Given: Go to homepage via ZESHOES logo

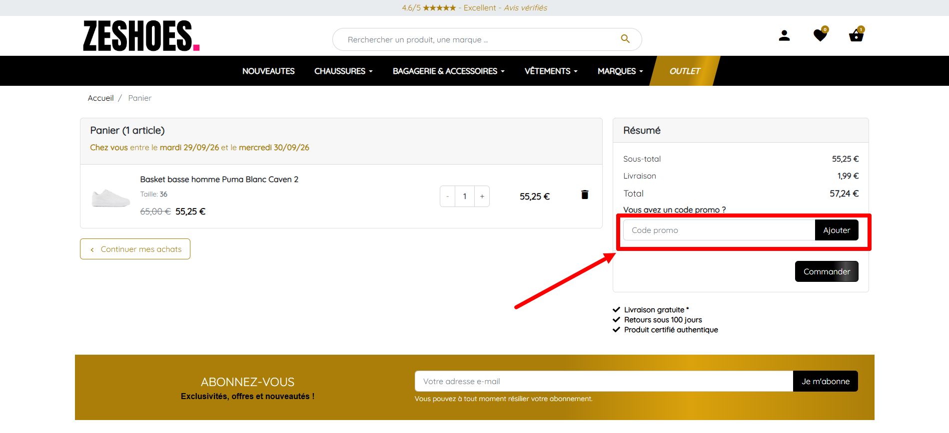Looking at the screenshot, I should (141, 36).
